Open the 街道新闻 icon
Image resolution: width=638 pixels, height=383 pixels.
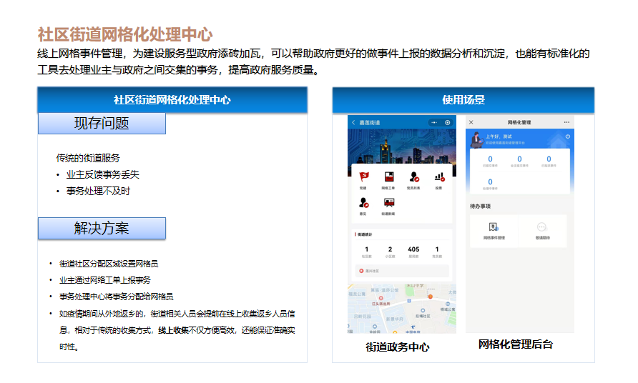[388, 203]
